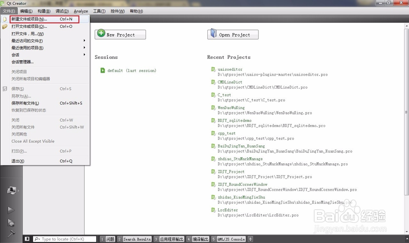Open recent project zhdiao_StuMarkManage
The image size is (409, 243).
click(240, 158)
